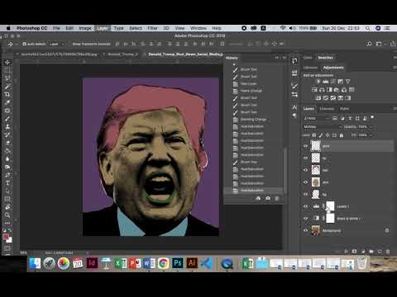Click the delete layer trash icon
This screenshot has width=397, height=297.
(388, 252)
